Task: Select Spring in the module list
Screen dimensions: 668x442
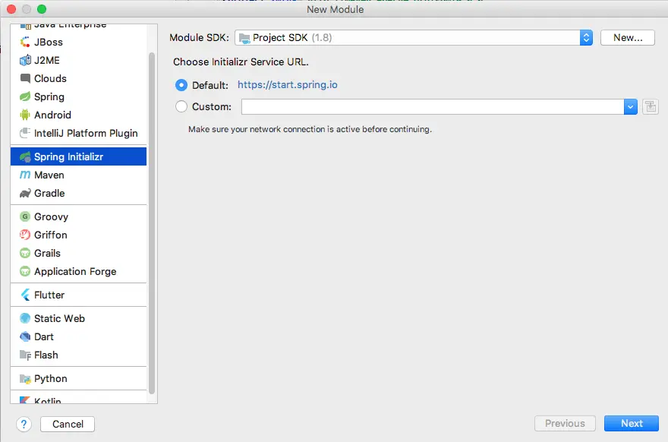Action: [x=78, y=96]
